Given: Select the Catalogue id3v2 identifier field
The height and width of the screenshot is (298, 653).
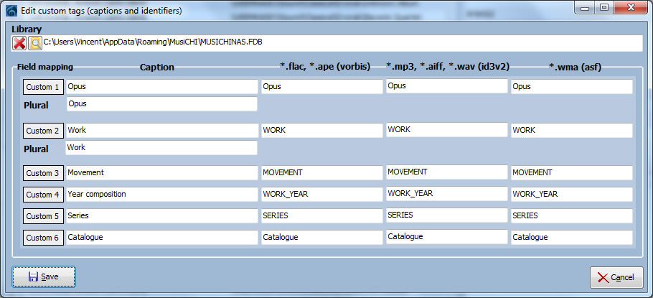Looking at the screenshot, I should coord(446,237).
